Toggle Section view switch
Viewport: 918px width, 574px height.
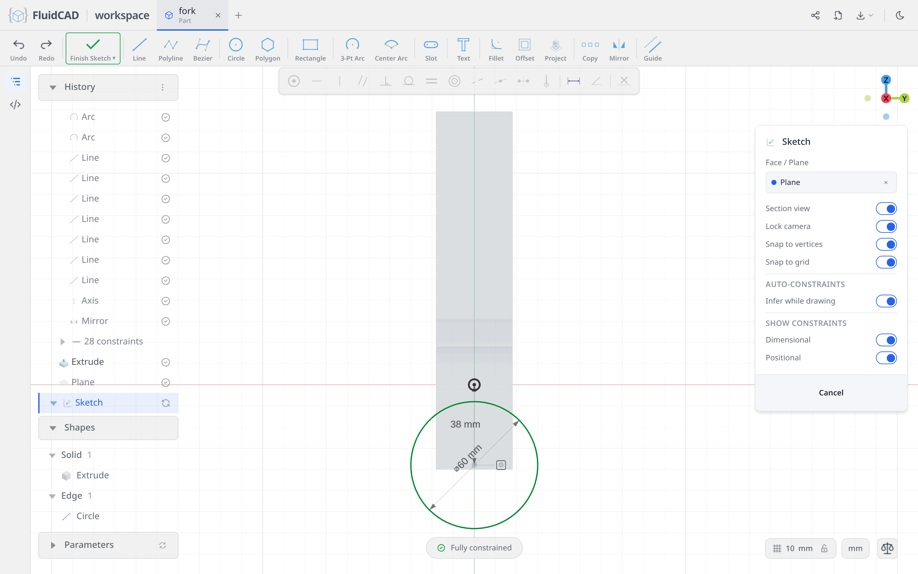(x=886, y=209)
